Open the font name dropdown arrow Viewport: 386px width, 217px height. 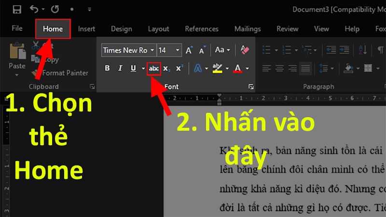pos(152,50)
